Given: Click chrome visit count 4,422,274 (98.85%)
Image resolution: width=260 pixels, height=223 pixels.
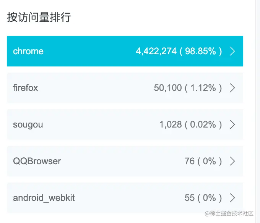Looking at the screenshot, I should tap(179, 51).
